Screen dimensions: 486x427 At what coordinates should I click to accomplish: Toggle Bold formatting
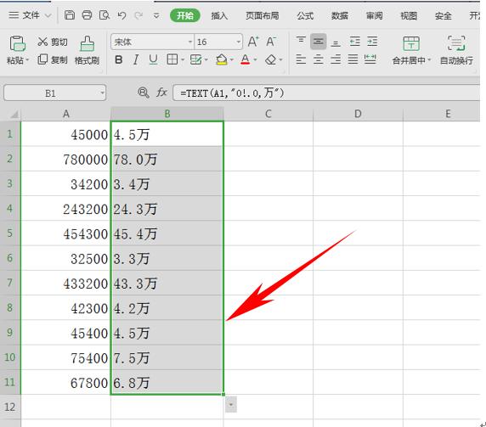[118, 59]
